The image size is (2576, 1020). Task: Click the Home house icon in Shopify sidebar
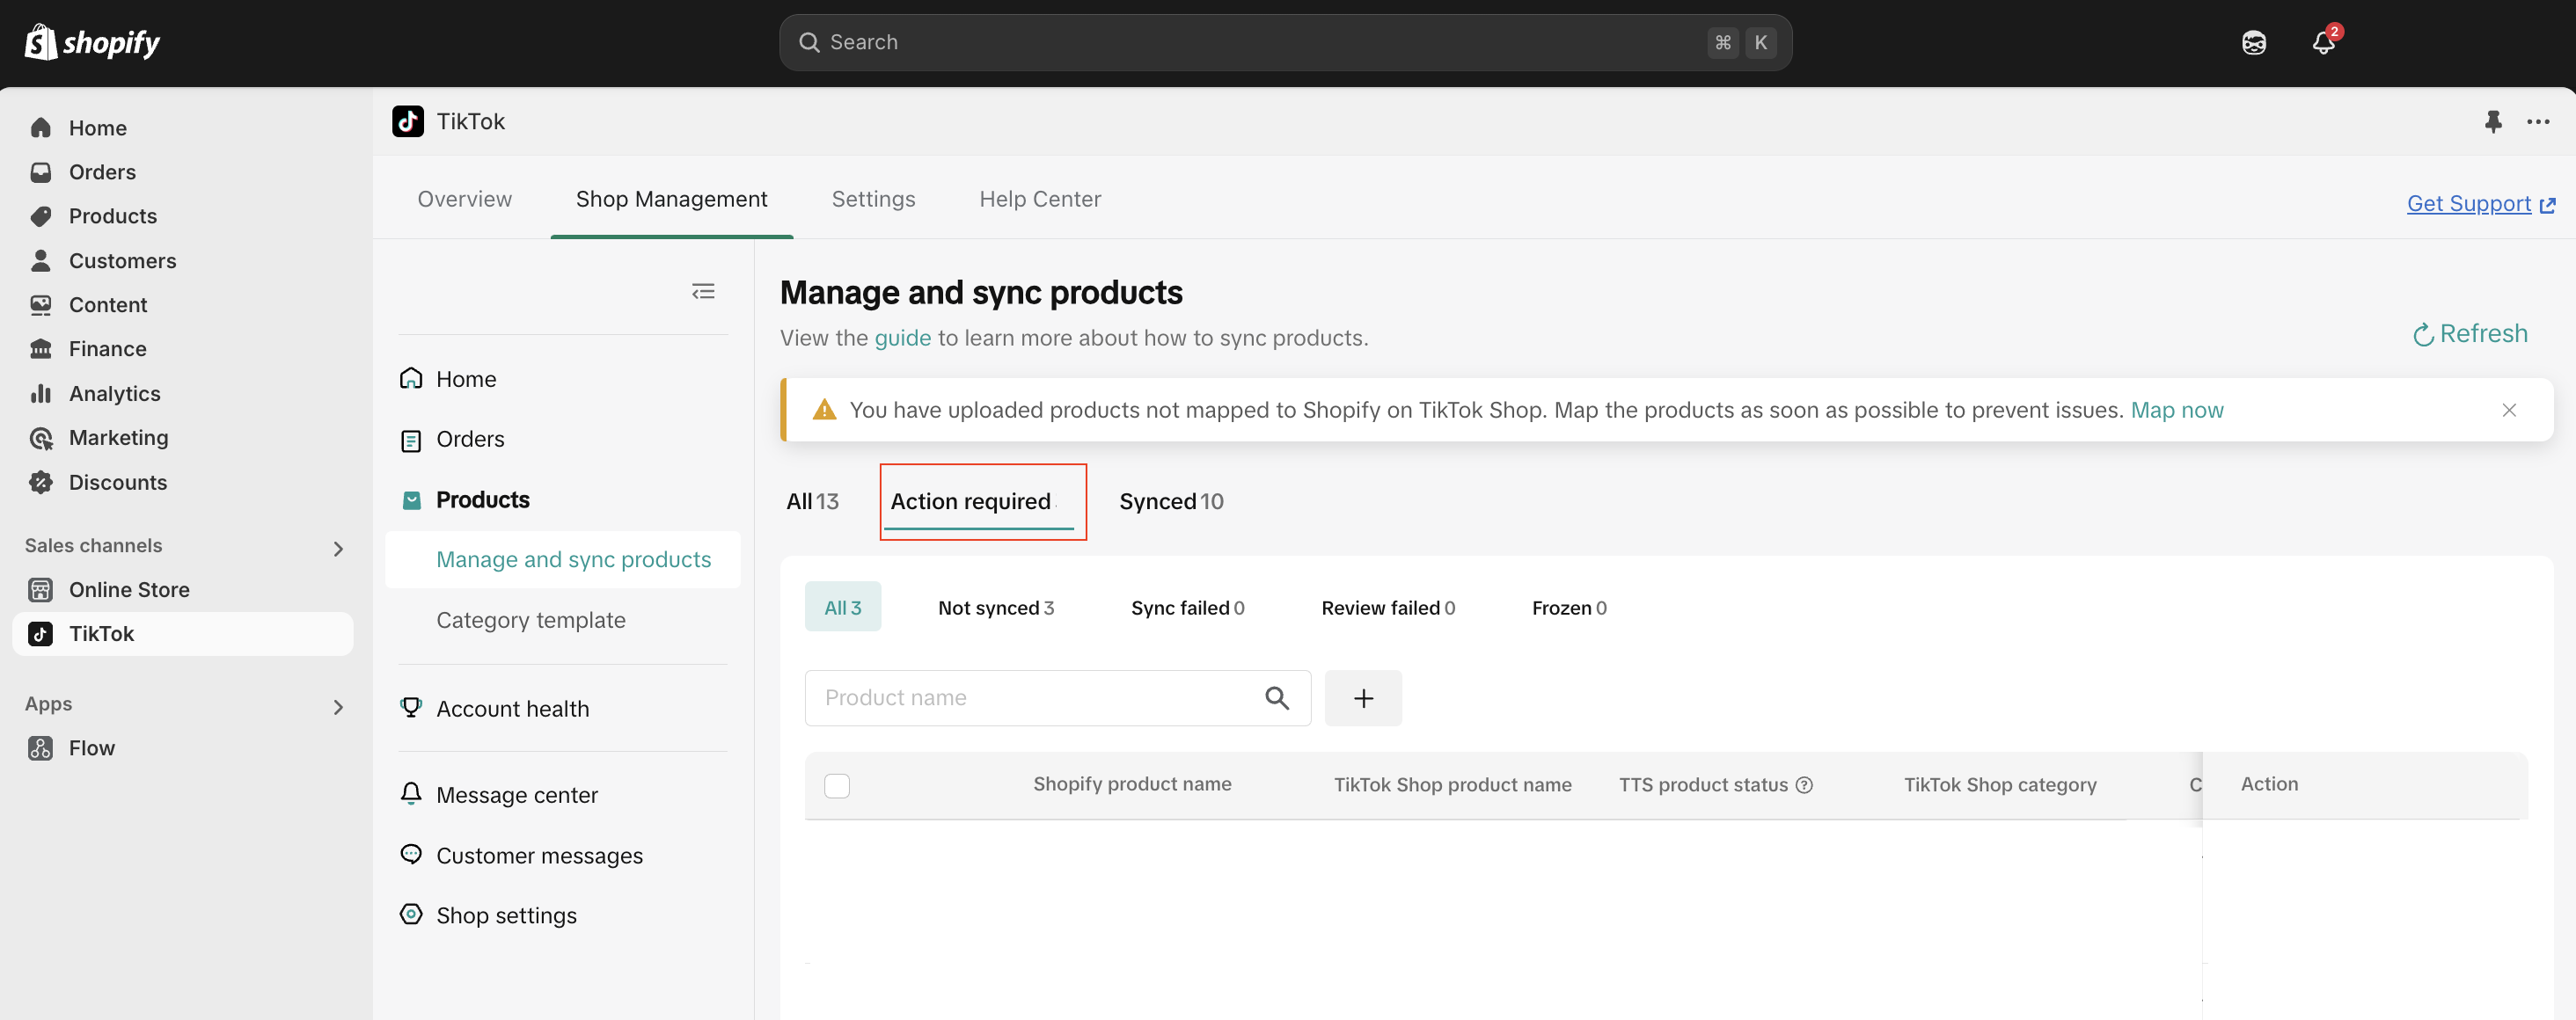(41, 127)
